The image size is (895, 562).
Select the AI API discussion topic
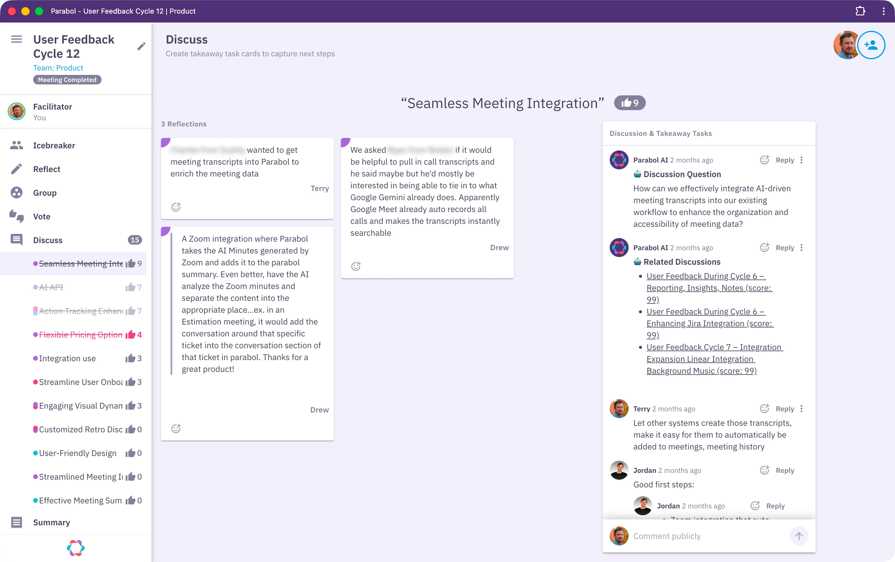[x=74, y=287]
